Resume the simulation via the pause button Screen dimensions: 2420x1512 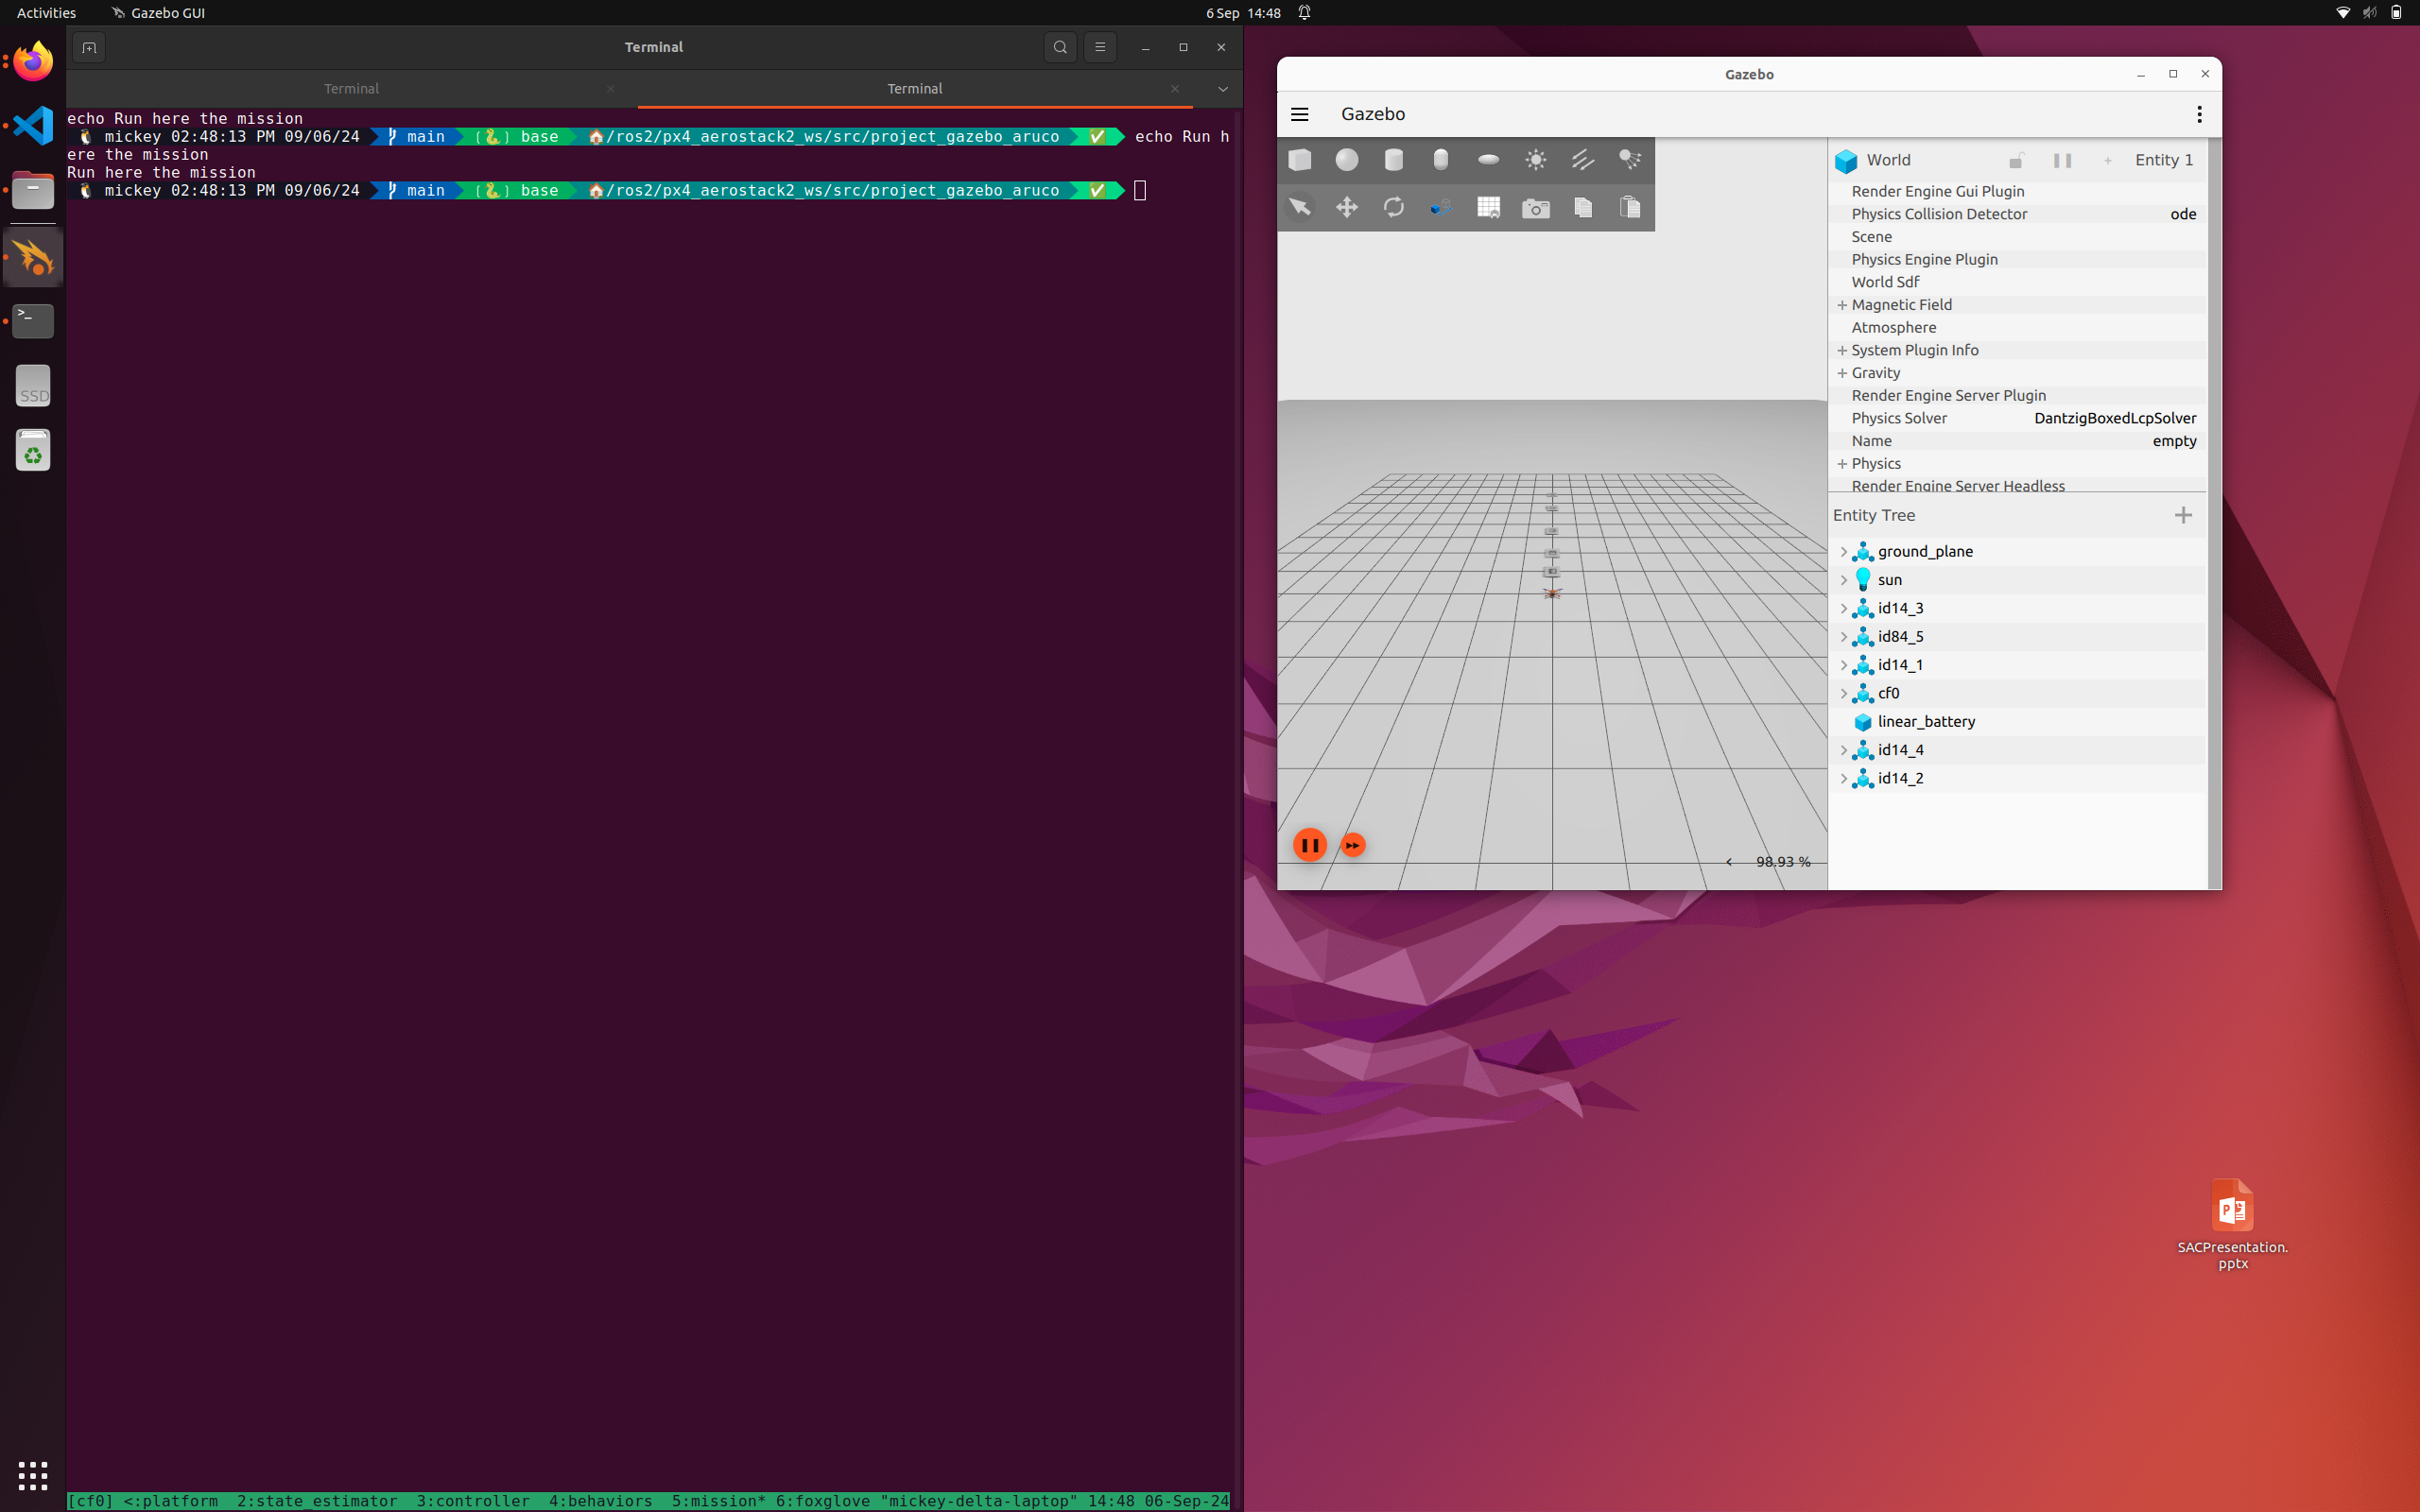point(1310,844)
